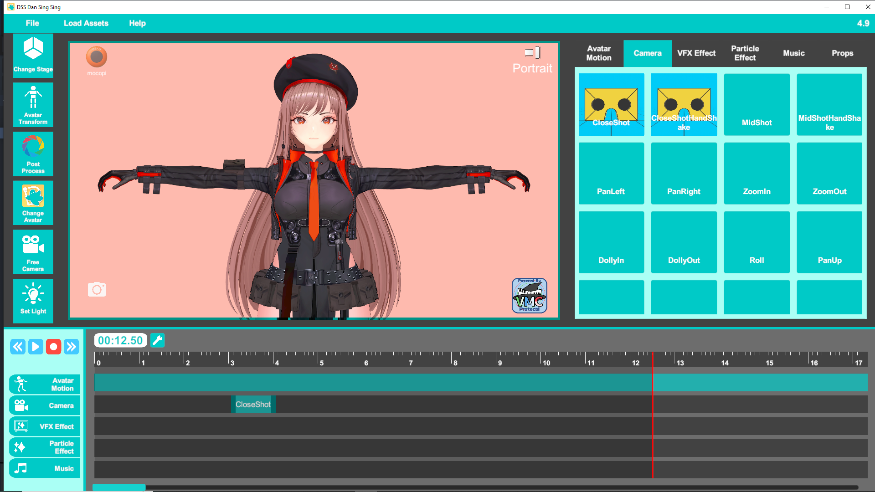Select the CloseShot clip on the timeline
This screenshot has width=875, height=492.
click(252, 404)
